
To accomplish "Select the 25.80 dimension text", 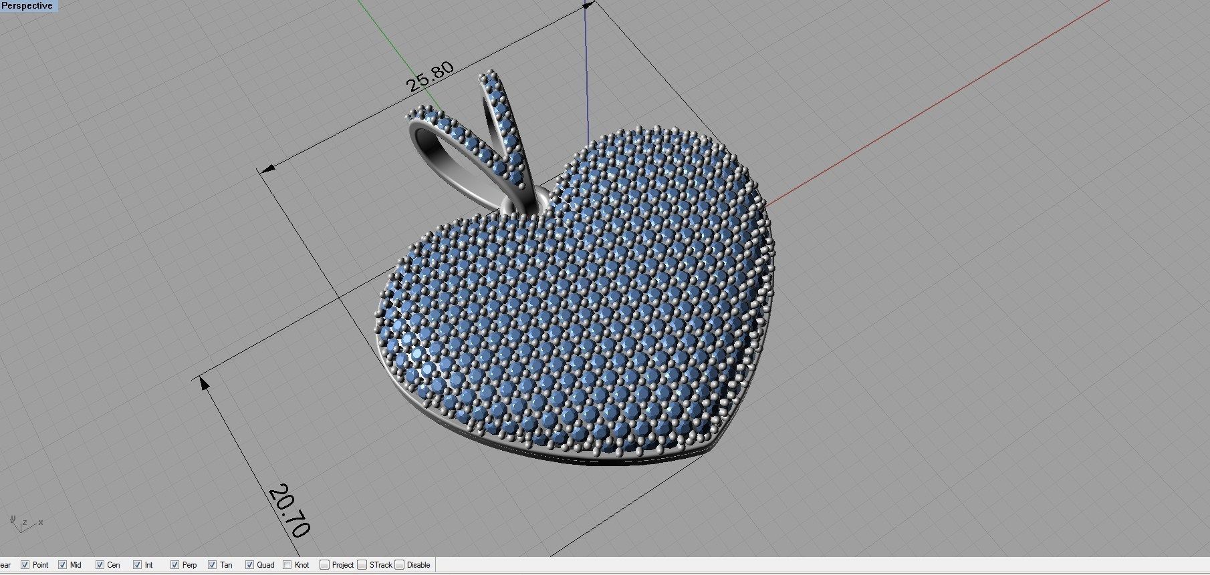I will 430,77.
